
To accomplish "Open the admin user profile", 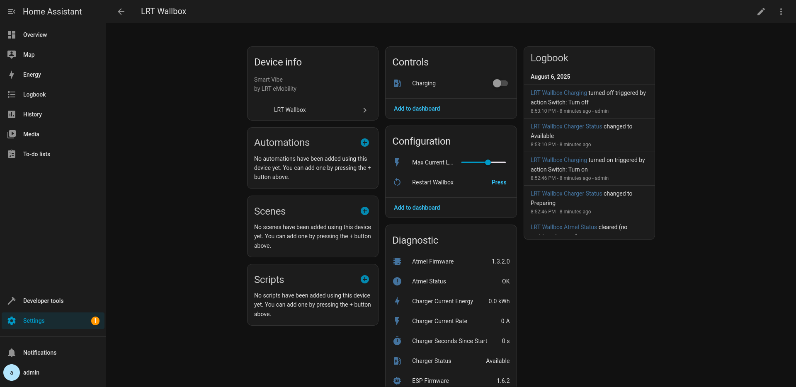I will [x=31, y=372].
